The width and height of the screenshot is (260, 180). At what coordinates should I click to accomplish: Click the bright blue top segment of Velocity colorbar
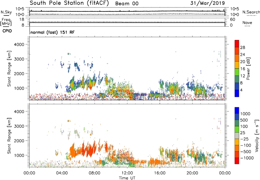pos(237,110)
